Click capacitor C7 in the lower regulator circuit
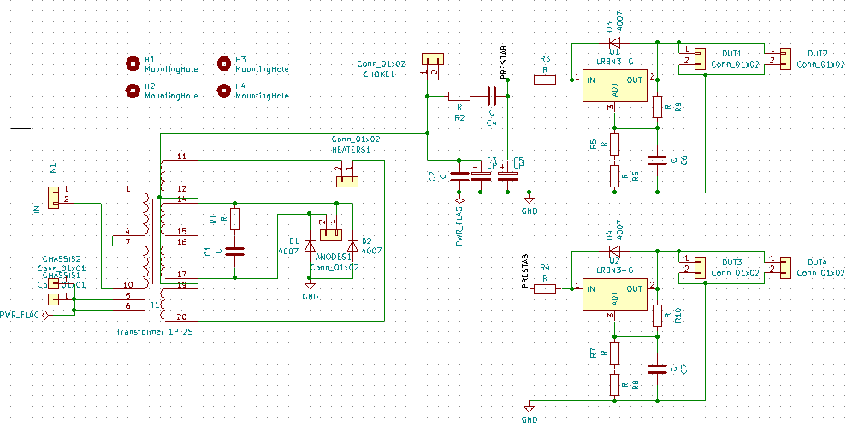The image size is (858, 427). point(657,369)
